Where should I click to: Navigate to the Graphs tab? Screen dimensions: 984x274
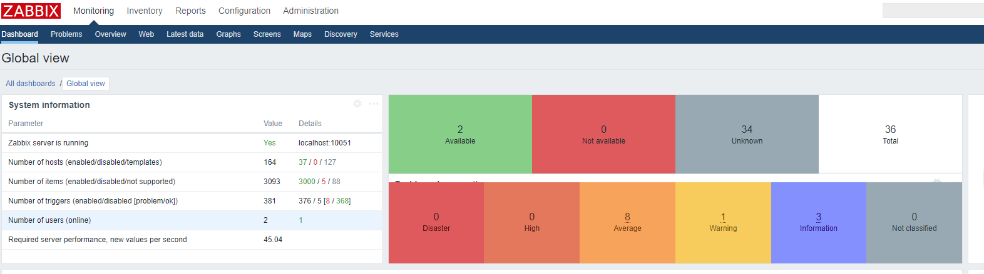coord(228,34)
